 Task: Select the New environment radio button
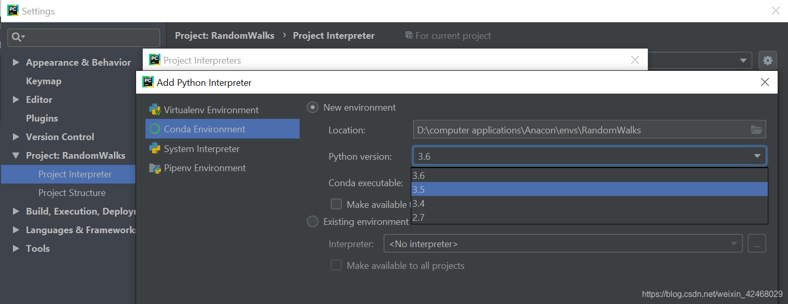(313, 108)
